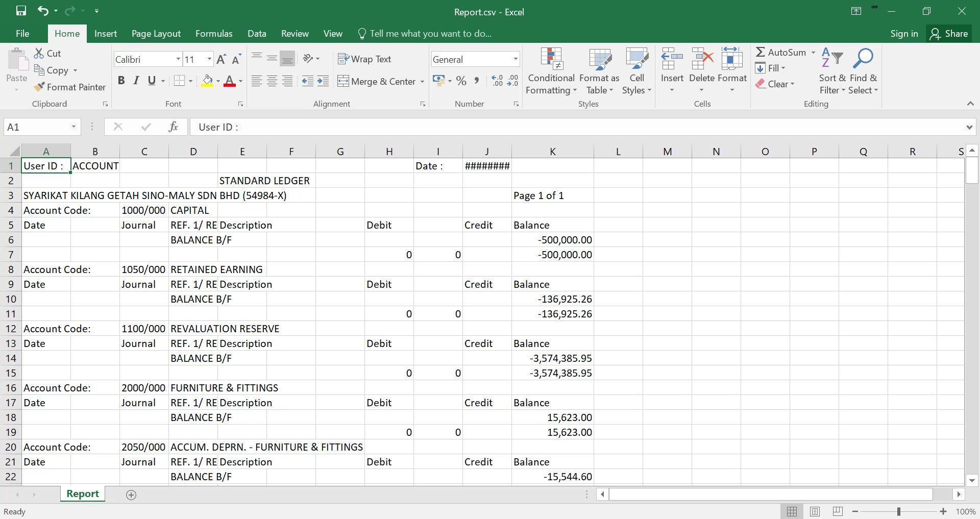Open the Formulas ribbon tab
The width and height of the screenshot is (980, 519).
(214, 34)
